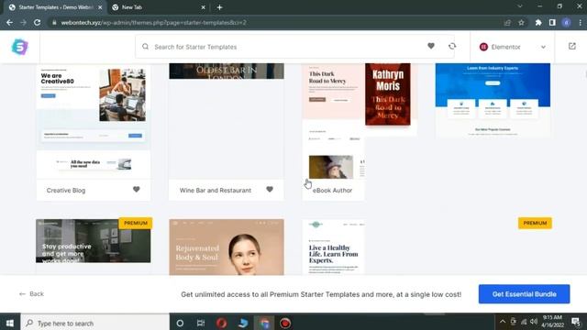Click the Wine Bar and Restaurant title
Image resolution: width=587 pixels, height=330 pixels.
[216, 191]
